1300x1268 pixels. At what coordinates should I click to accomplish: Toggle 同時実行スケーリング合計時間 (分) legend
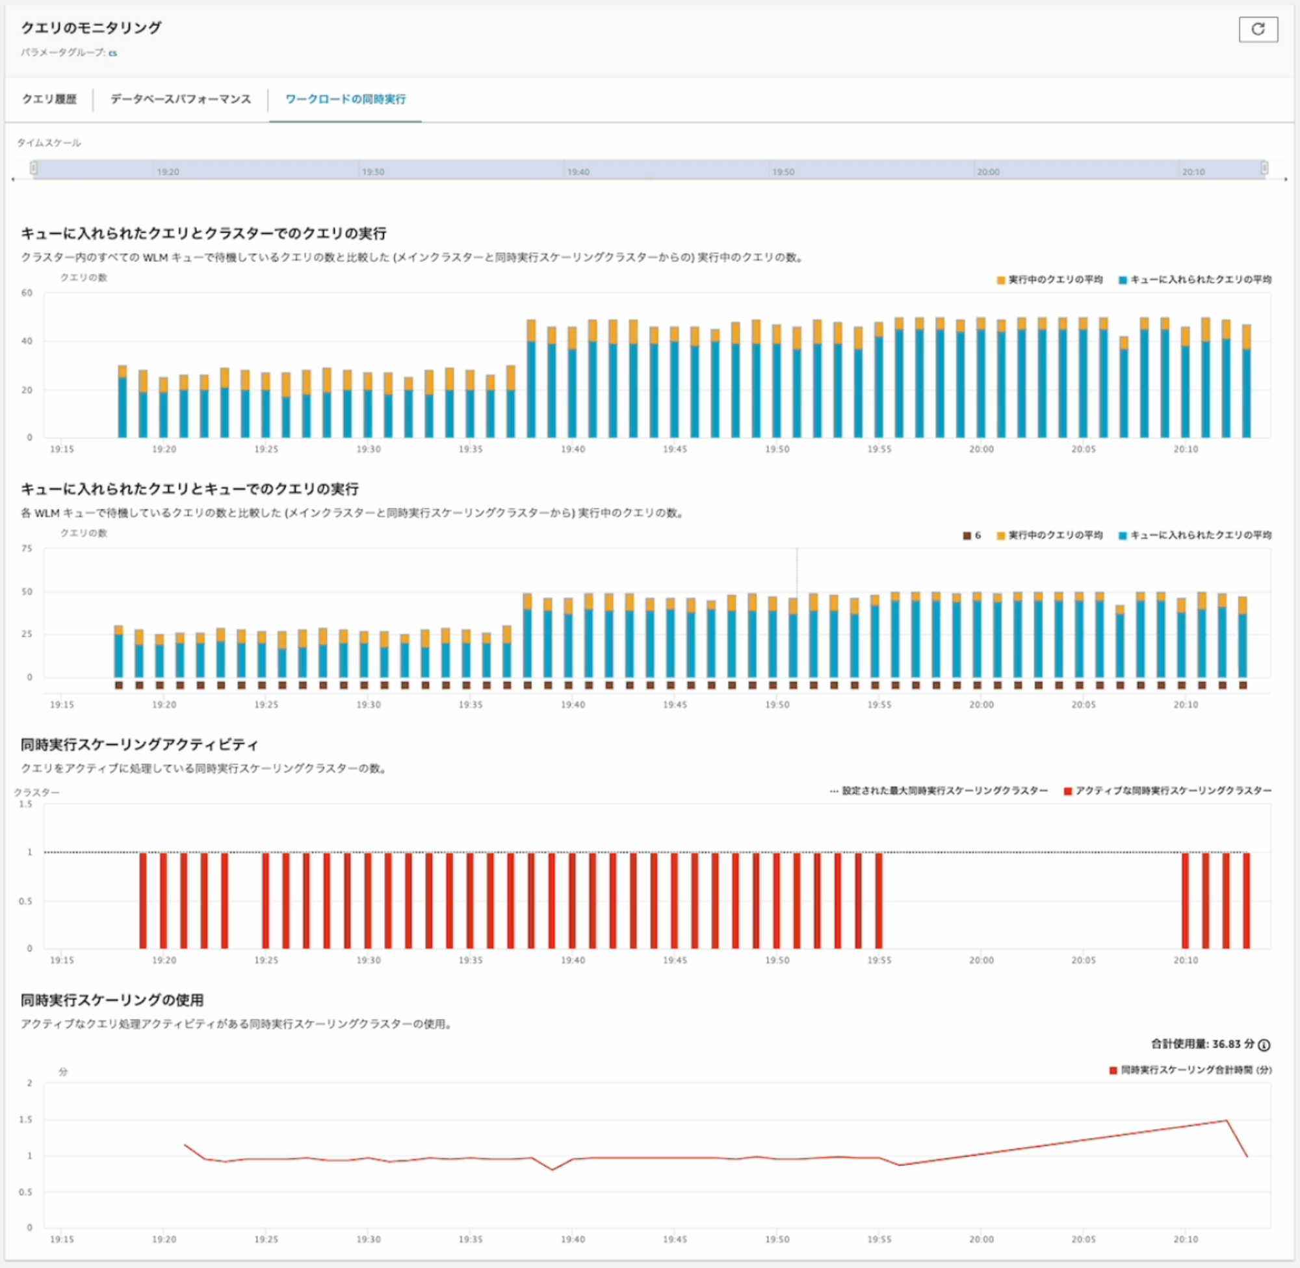coord(1190,1070)
